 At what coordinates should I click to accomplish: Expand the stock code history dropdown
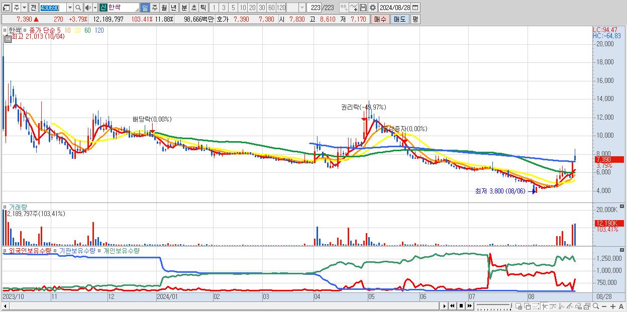click(x=70, y=8)
